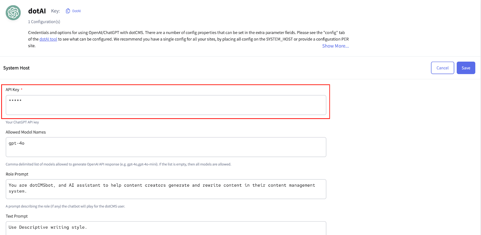Click the Text Prompt label
Screen dimensions: 481x235
point(17,216)
